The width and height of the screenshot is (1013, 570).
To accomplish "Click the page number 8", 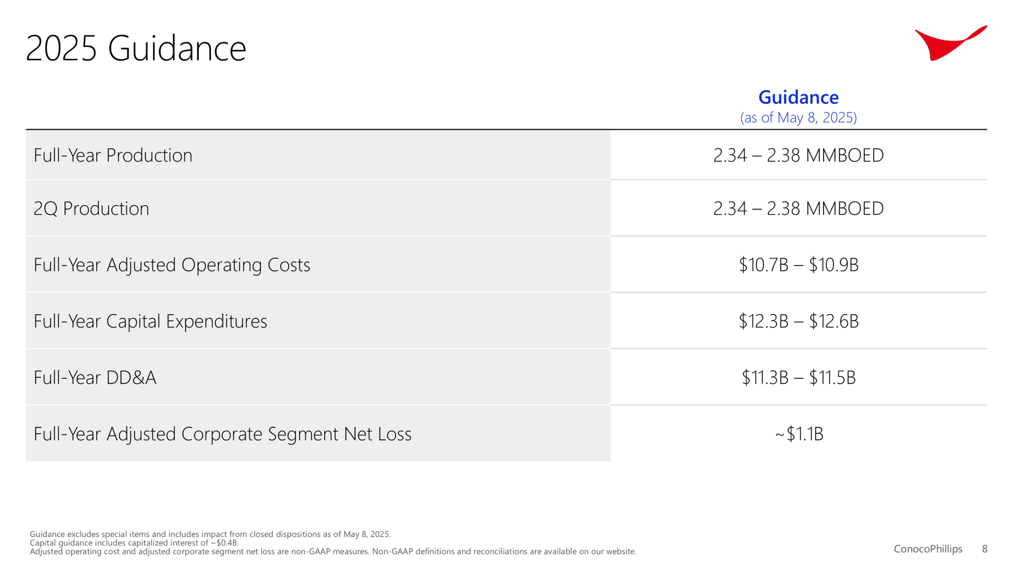I will (985, 549).
